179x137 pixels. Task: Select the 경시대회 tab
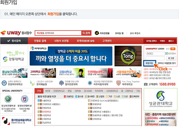coord(88,91)
